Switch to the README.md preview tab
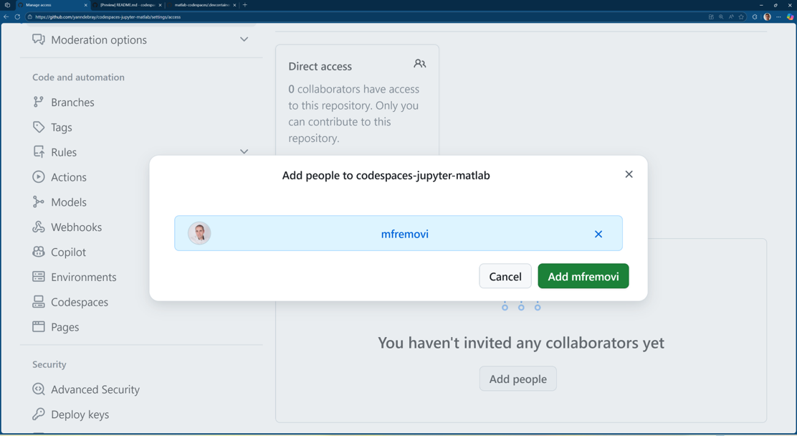Screen dimensions: 797x436 coord(127,5)
